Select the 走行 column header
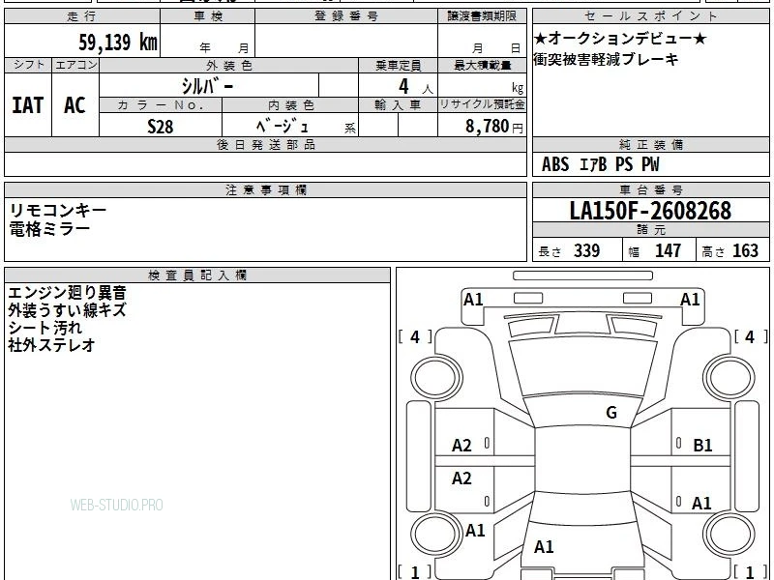Image resolution: width=774 pixels, height=580 pixels. [82, 16]
